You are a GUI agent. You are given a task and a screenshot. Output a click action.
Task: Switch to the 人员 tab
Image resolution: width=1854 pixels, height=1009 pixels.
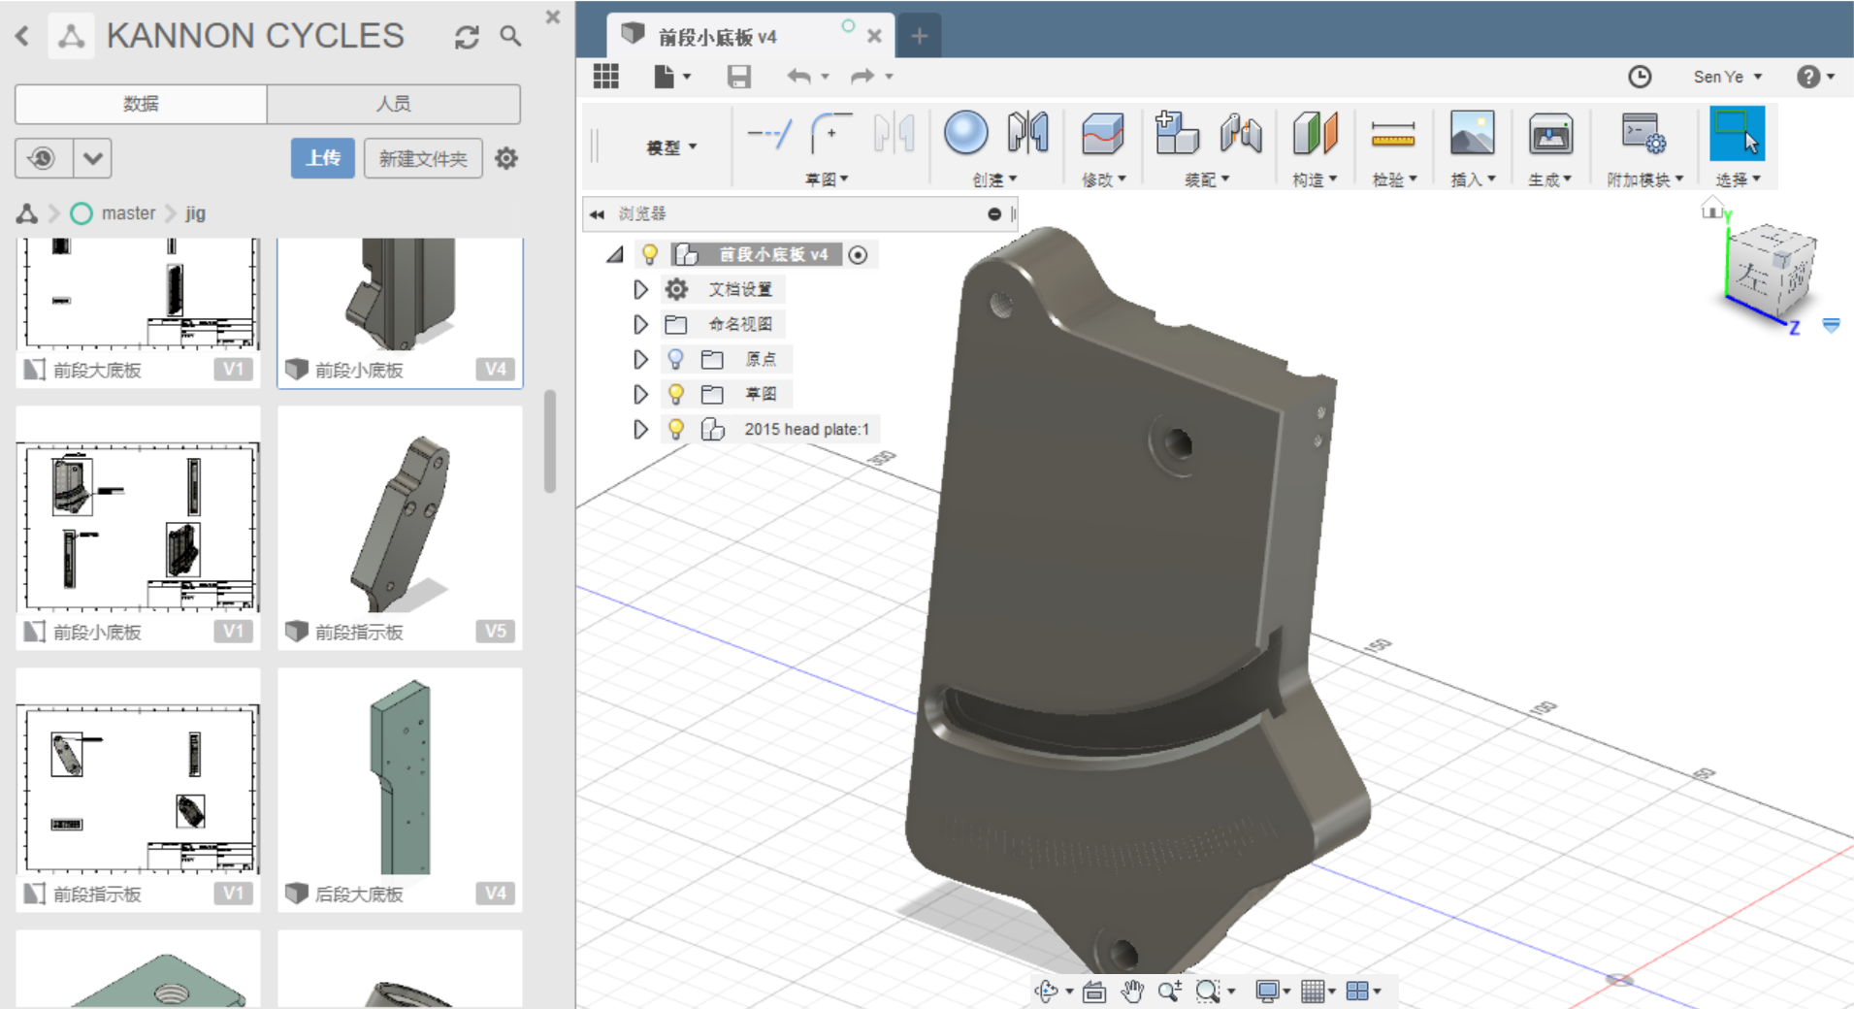point(393,104)
